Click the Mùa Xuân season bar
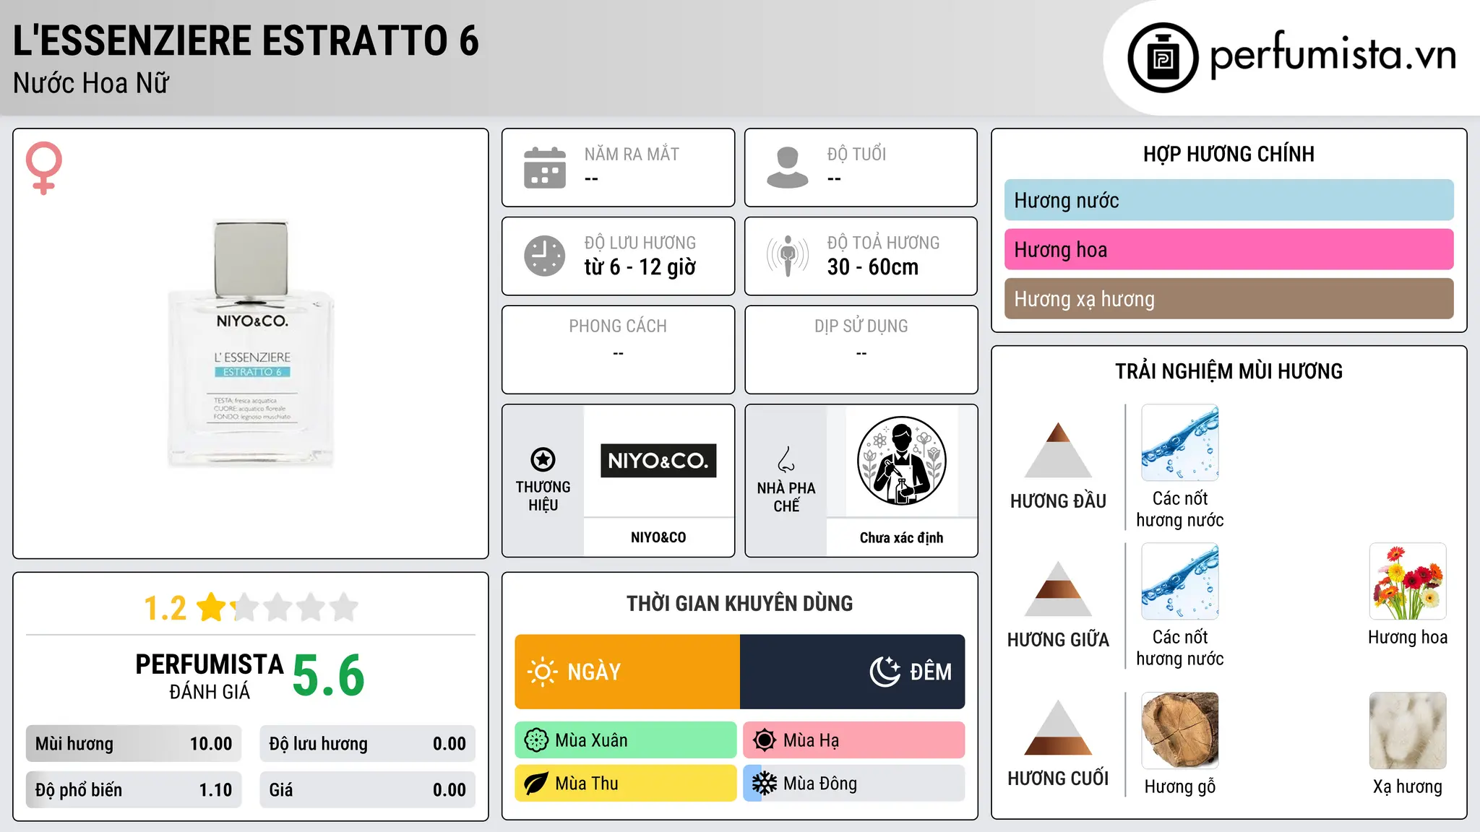The width and height of the screenshot is (1480, 832). pos(626,740)
